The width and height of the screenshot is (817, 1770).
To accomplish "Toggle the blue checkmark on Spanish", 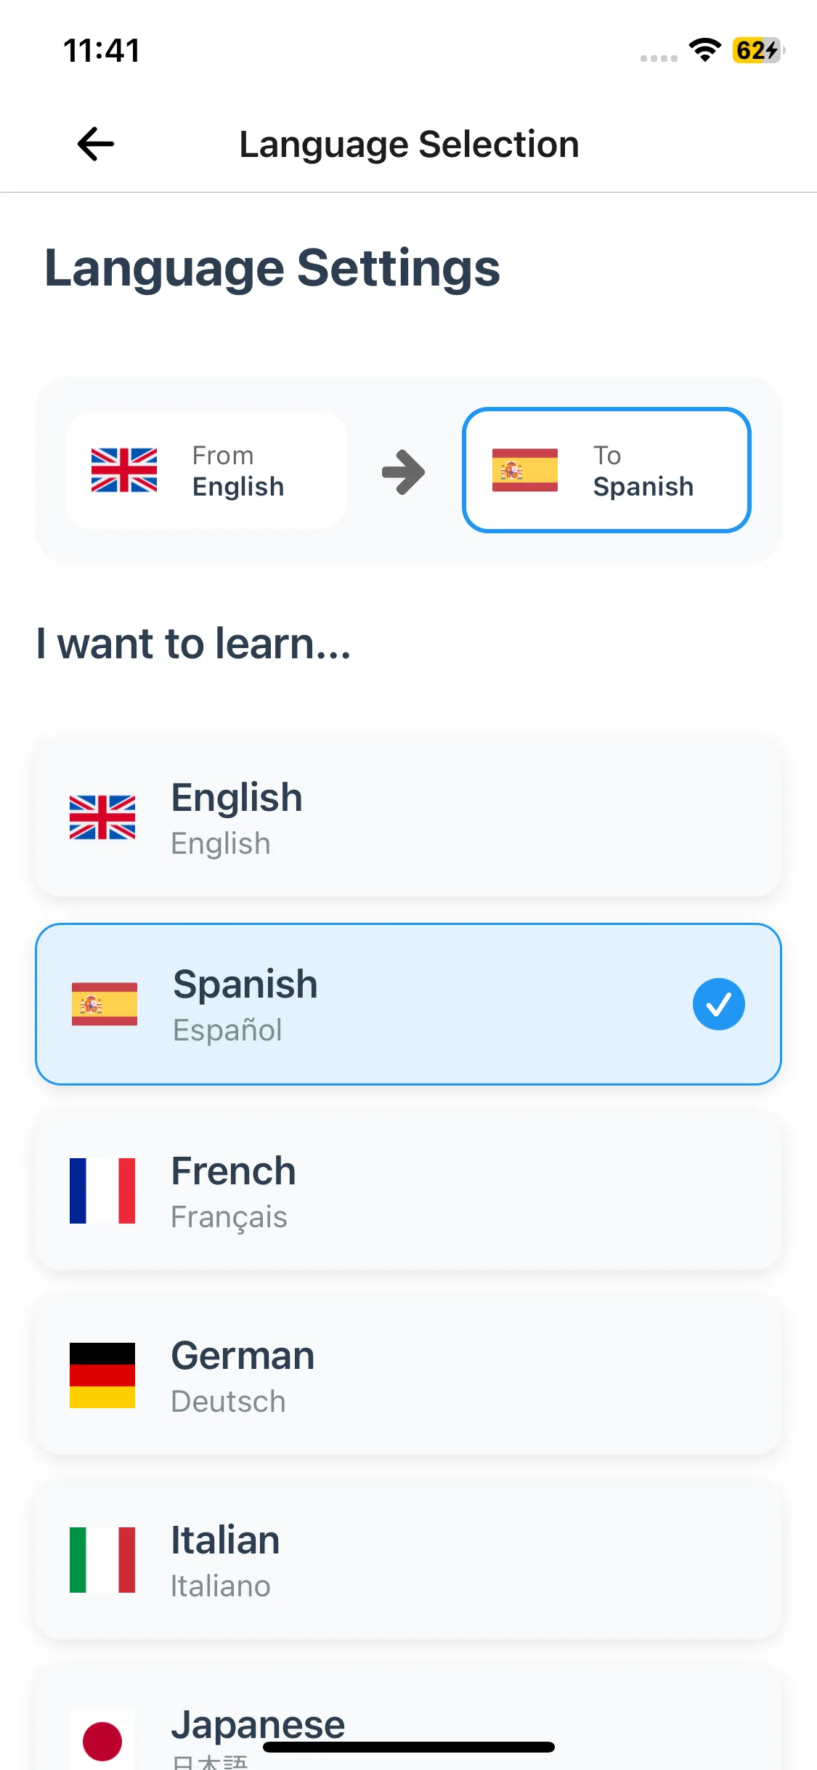I will coord(718,1004).
